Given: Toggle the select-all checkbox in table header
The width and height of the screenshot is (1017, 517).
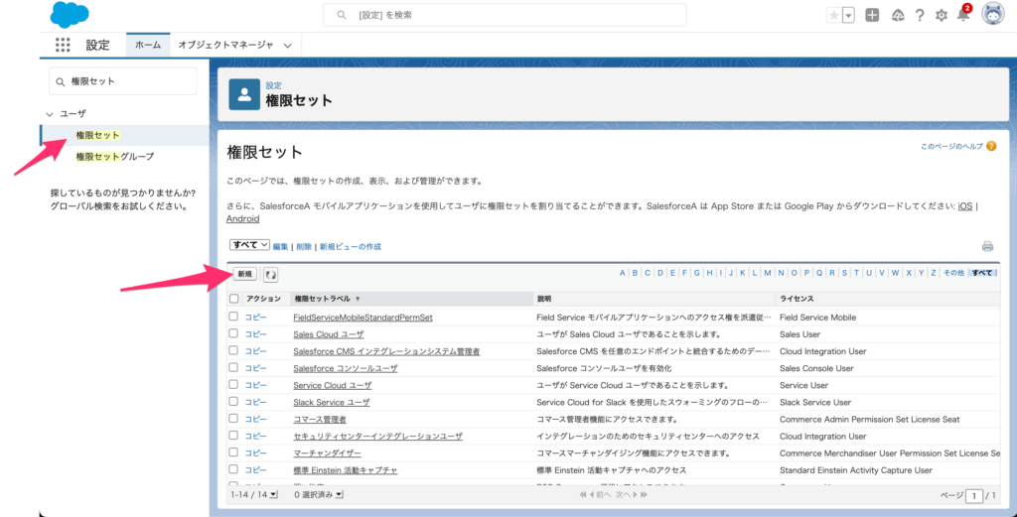Looking at the screenshot, I should [234, 299].
